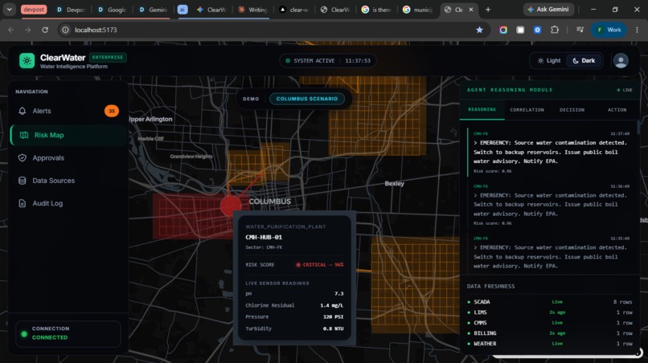Open the Work profile button
Image resolution: width=648 pixels, height=363 pixels.
(609, 30)
